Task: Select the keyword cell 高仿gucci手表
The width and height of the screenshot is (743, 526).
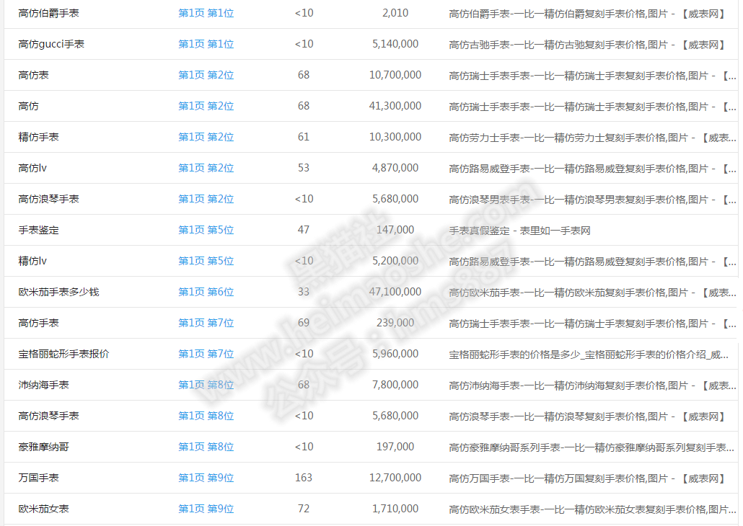Action: pos(51,44)
